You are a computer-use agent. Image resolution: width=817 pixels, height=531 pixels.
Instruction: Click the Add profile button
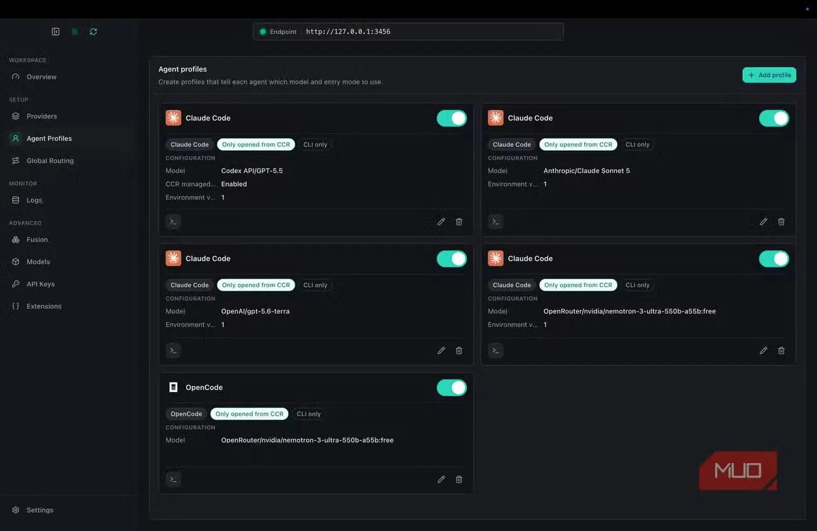tap(769, 75)
